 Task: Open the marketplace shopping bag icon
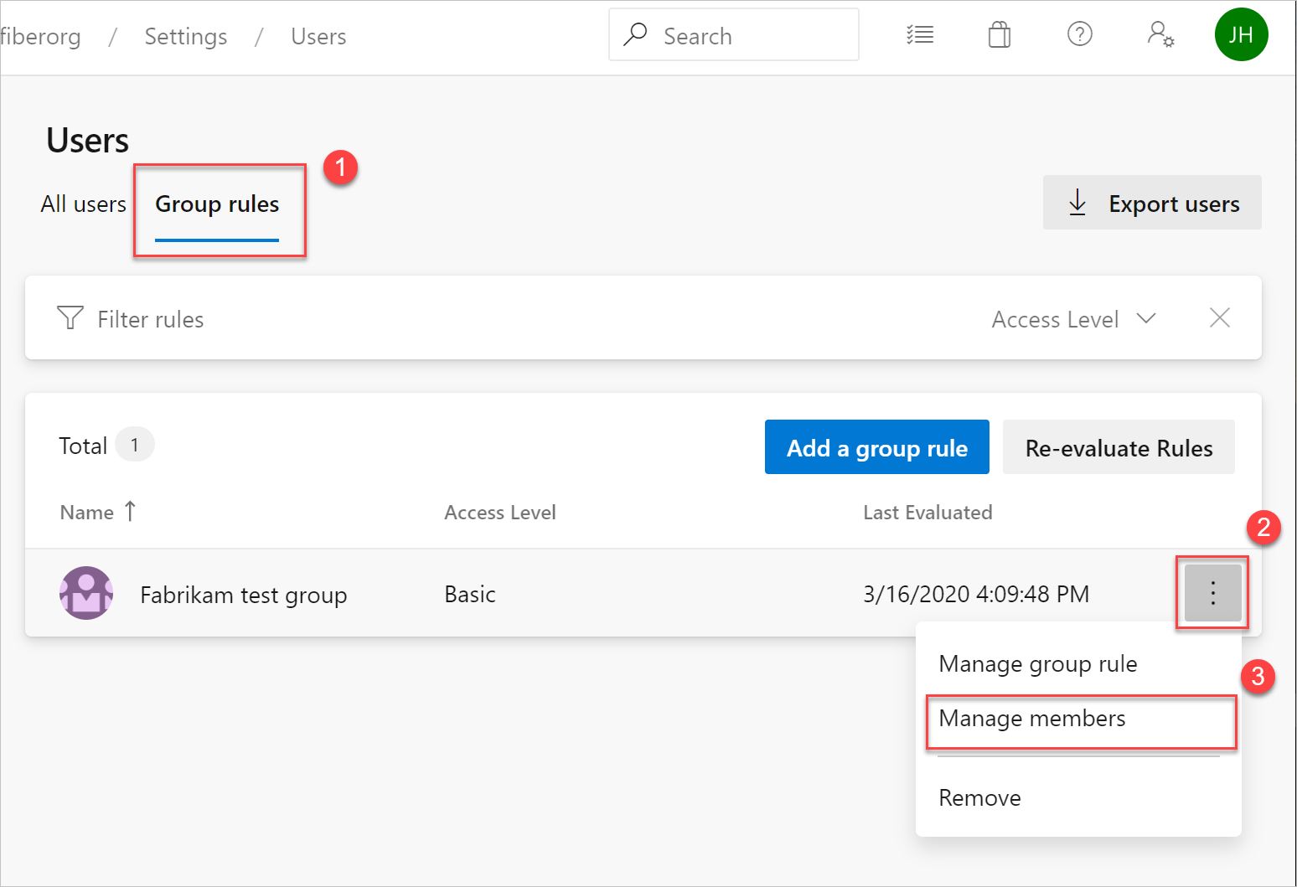1000,35
